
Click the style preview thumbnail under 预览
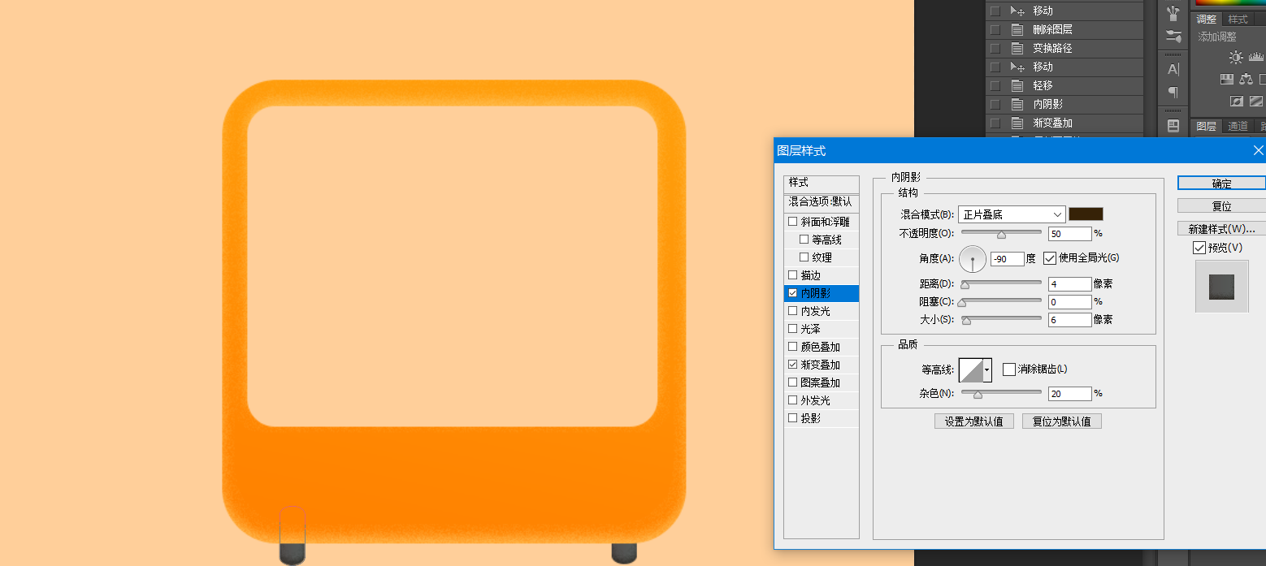coord(1221,287)
